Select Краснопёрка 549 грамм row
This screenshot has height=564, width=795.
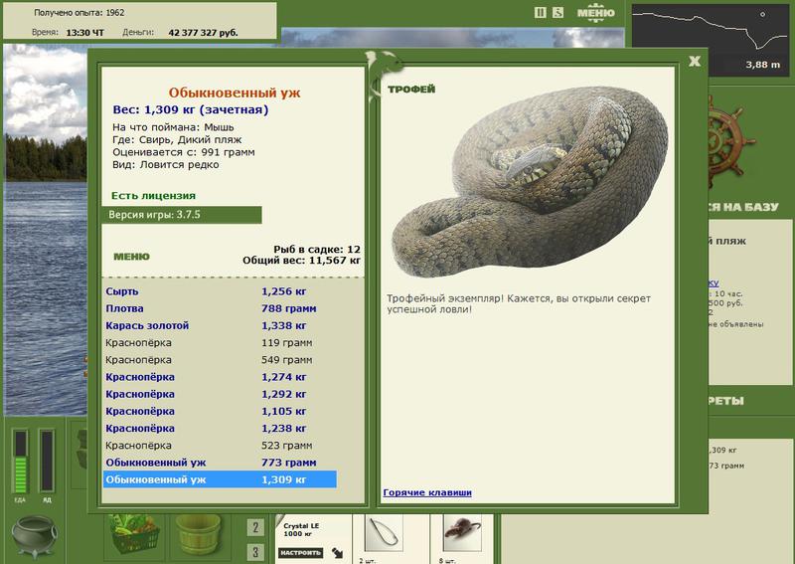(x=220, y=360)
